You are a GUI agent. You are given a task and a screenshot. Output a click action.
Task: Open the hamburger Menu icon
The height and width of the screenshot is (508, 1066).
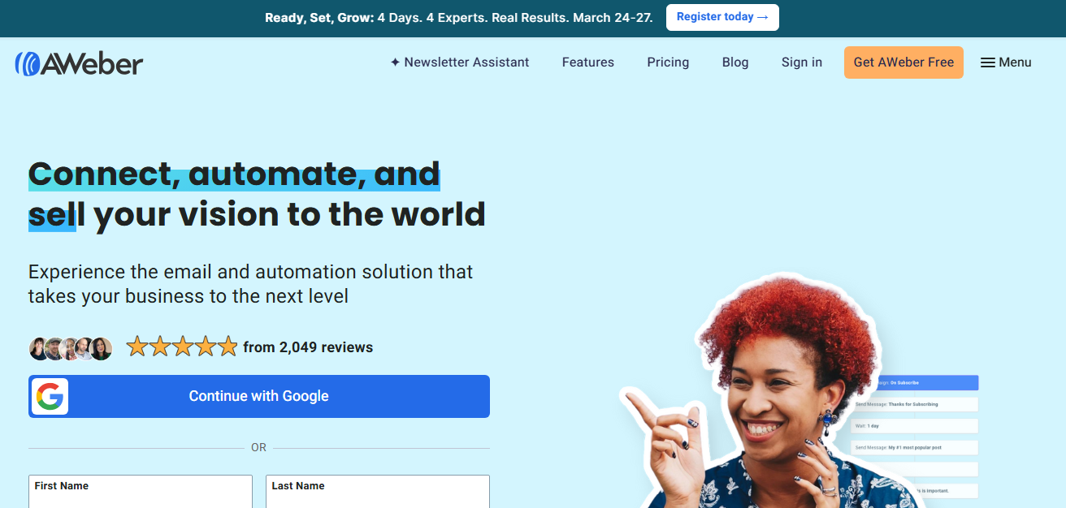pyautogui.click(x=988, y=62)
